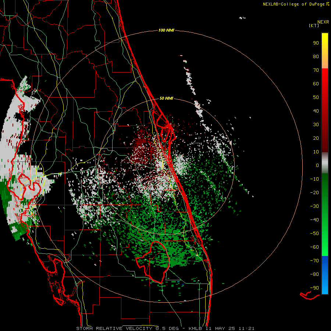Click the -60 knot scale value
Viewport: 331px width, 331px height.
pyautogui.click(x=314, y=247)
